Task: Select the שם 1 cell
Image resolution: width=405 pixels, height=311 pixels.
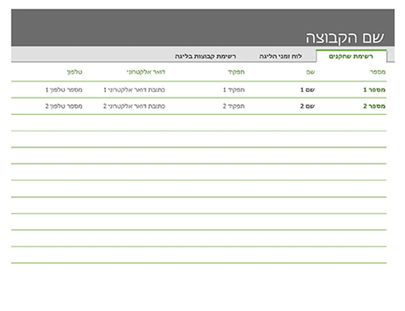Action: click(x=307, y=90)
